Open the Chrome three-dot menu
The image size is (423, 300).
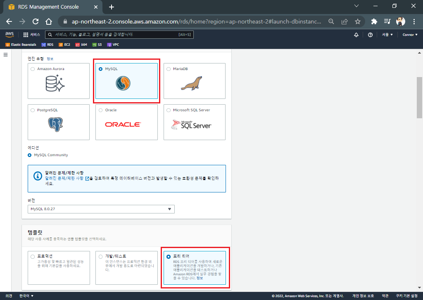[x=414, y=21]
